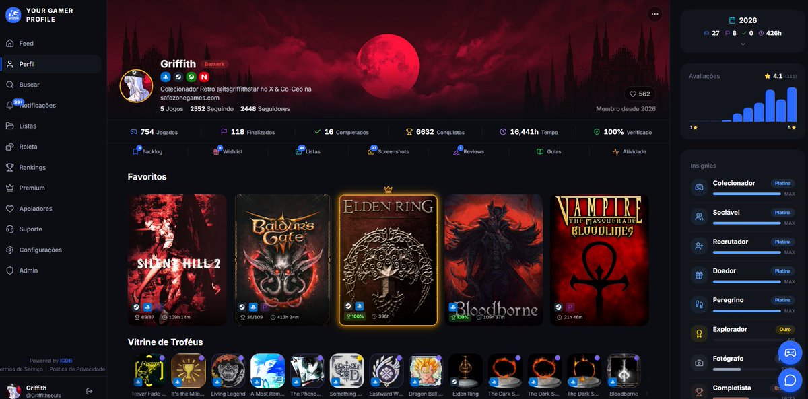Viewport: 808px width, 399px height.
Task: Switch to the Wishlist tab
Action: [228, 151]
